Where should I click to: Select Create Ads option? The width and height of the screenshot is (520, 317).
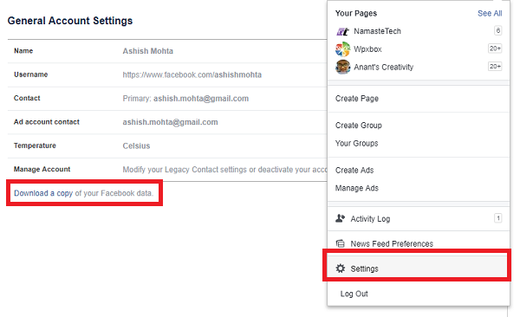pos(354,170)
